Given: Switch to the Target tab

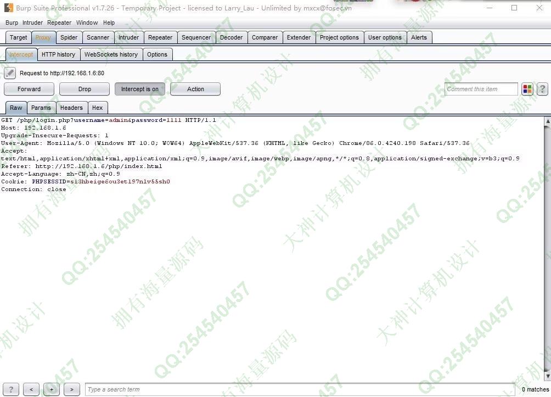Looking at the screenshot, I should [x=18, y=37].
